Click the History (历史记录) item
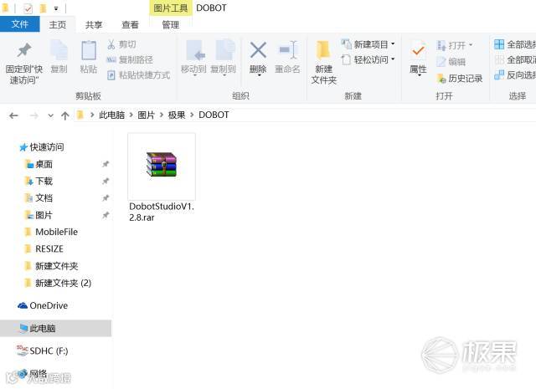 click(x=460, y=79)
